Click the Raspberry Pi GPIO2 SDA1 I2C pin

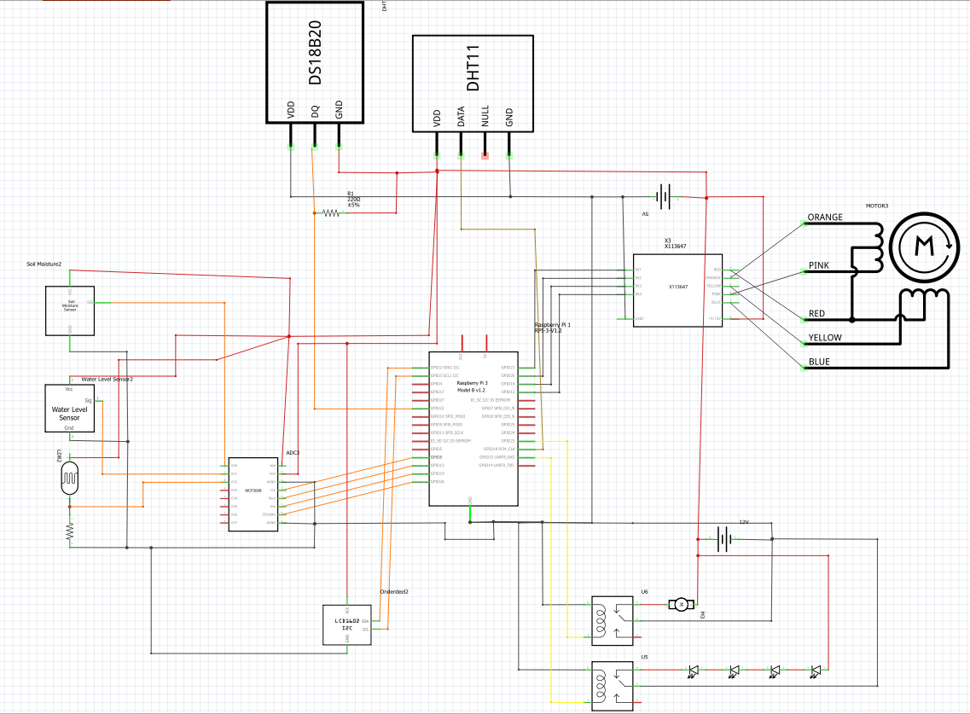click(421, 368)
